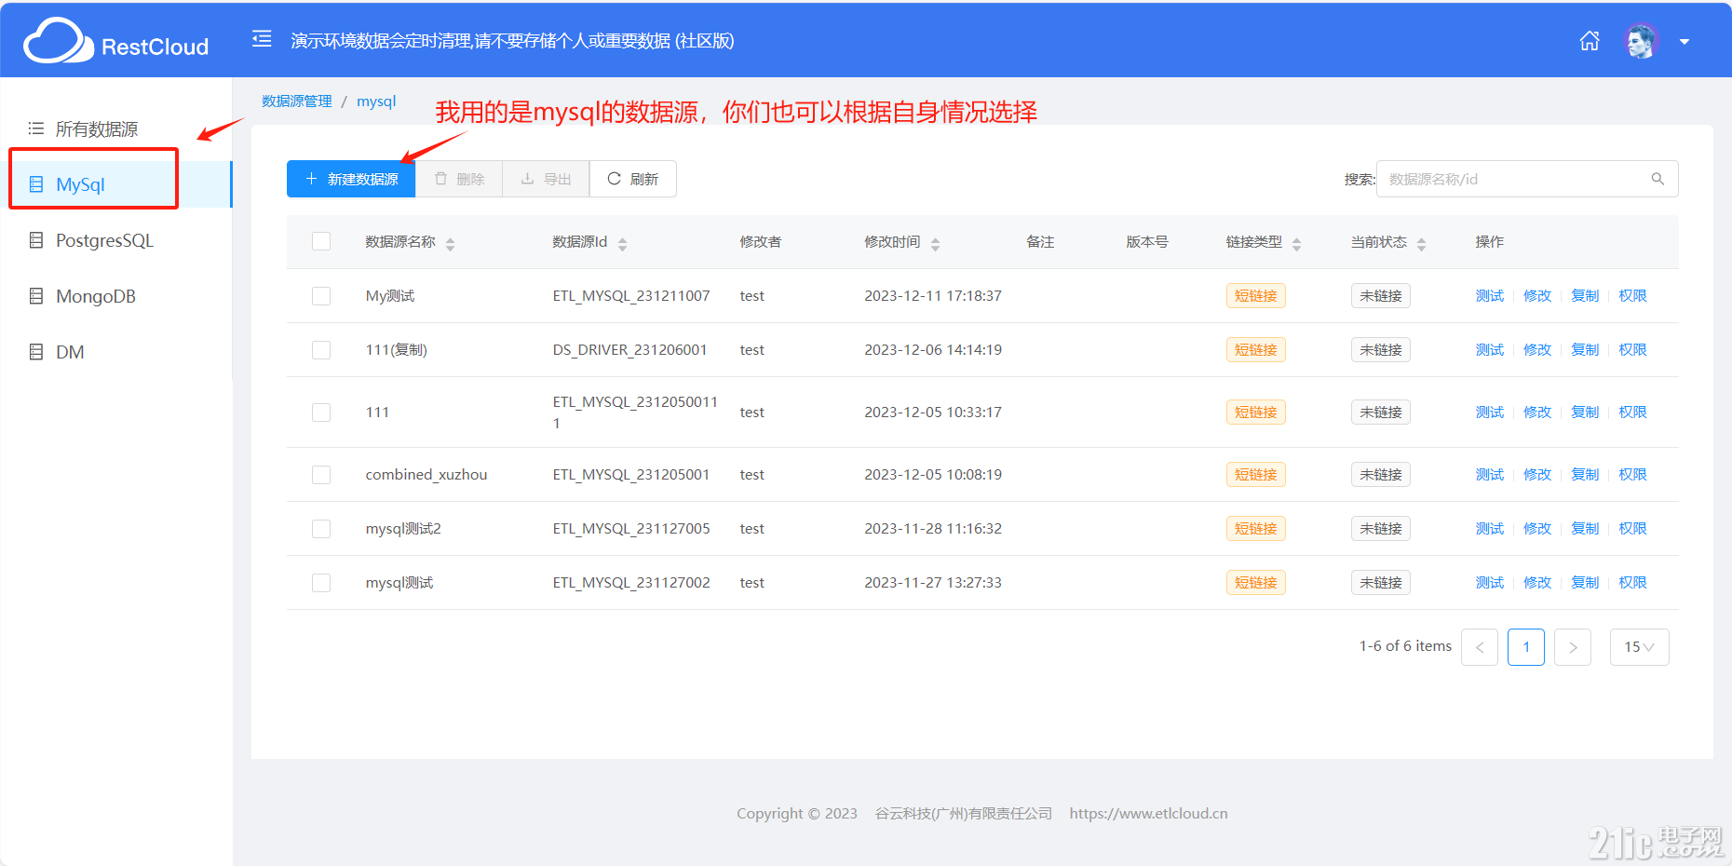
Task: Click the PostgresSQL sidebar database icon
Action: [x=36, y=240]
